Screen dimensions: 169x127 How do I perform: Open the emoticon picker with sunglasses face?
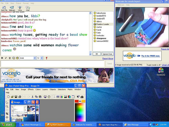click(x=17, y=58)
